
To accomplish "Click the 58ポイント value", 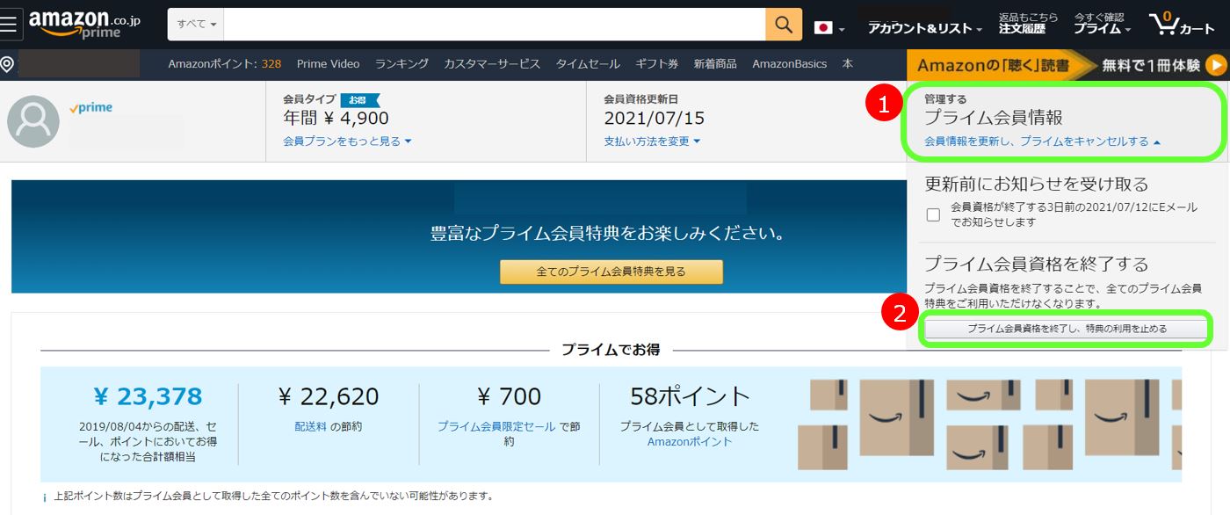I will (x=690, y=397).
